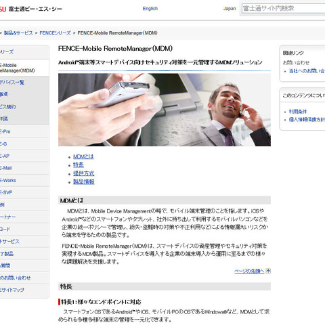Open 製品&サービス breadcrumb link
Image resolution: width=325 pixels, height=325 pixels.
tap(18, 33)
